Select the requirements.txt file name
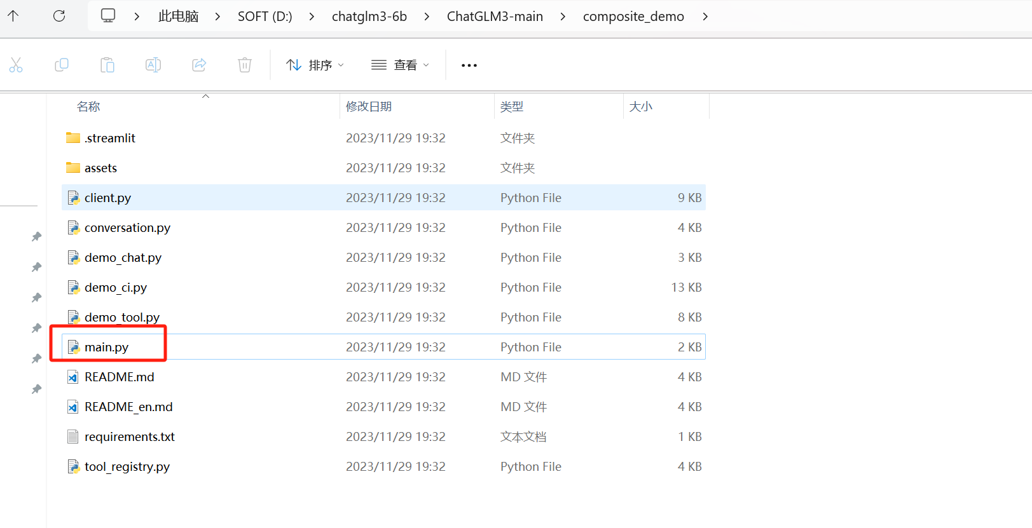Screen dimensions: 1032x528 coord(130,437)
